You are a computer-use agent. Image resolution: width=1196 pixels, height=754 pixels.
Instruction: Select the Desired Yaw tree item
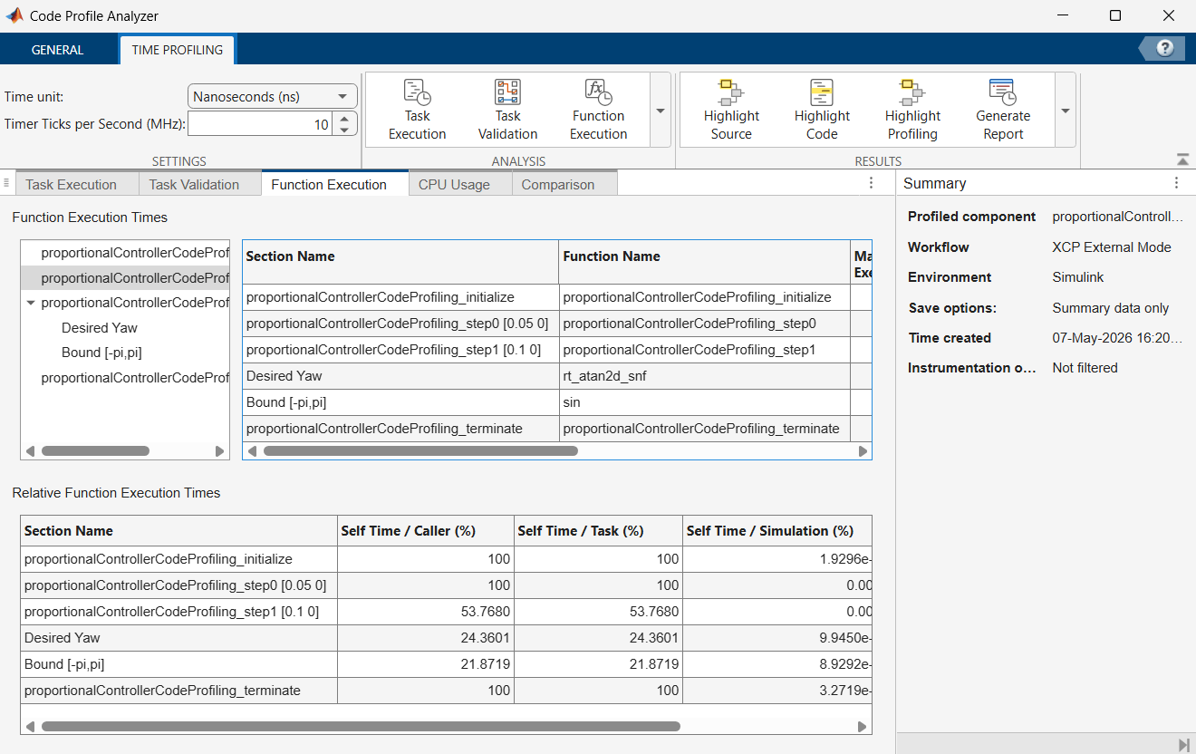[x=100, y=327]
